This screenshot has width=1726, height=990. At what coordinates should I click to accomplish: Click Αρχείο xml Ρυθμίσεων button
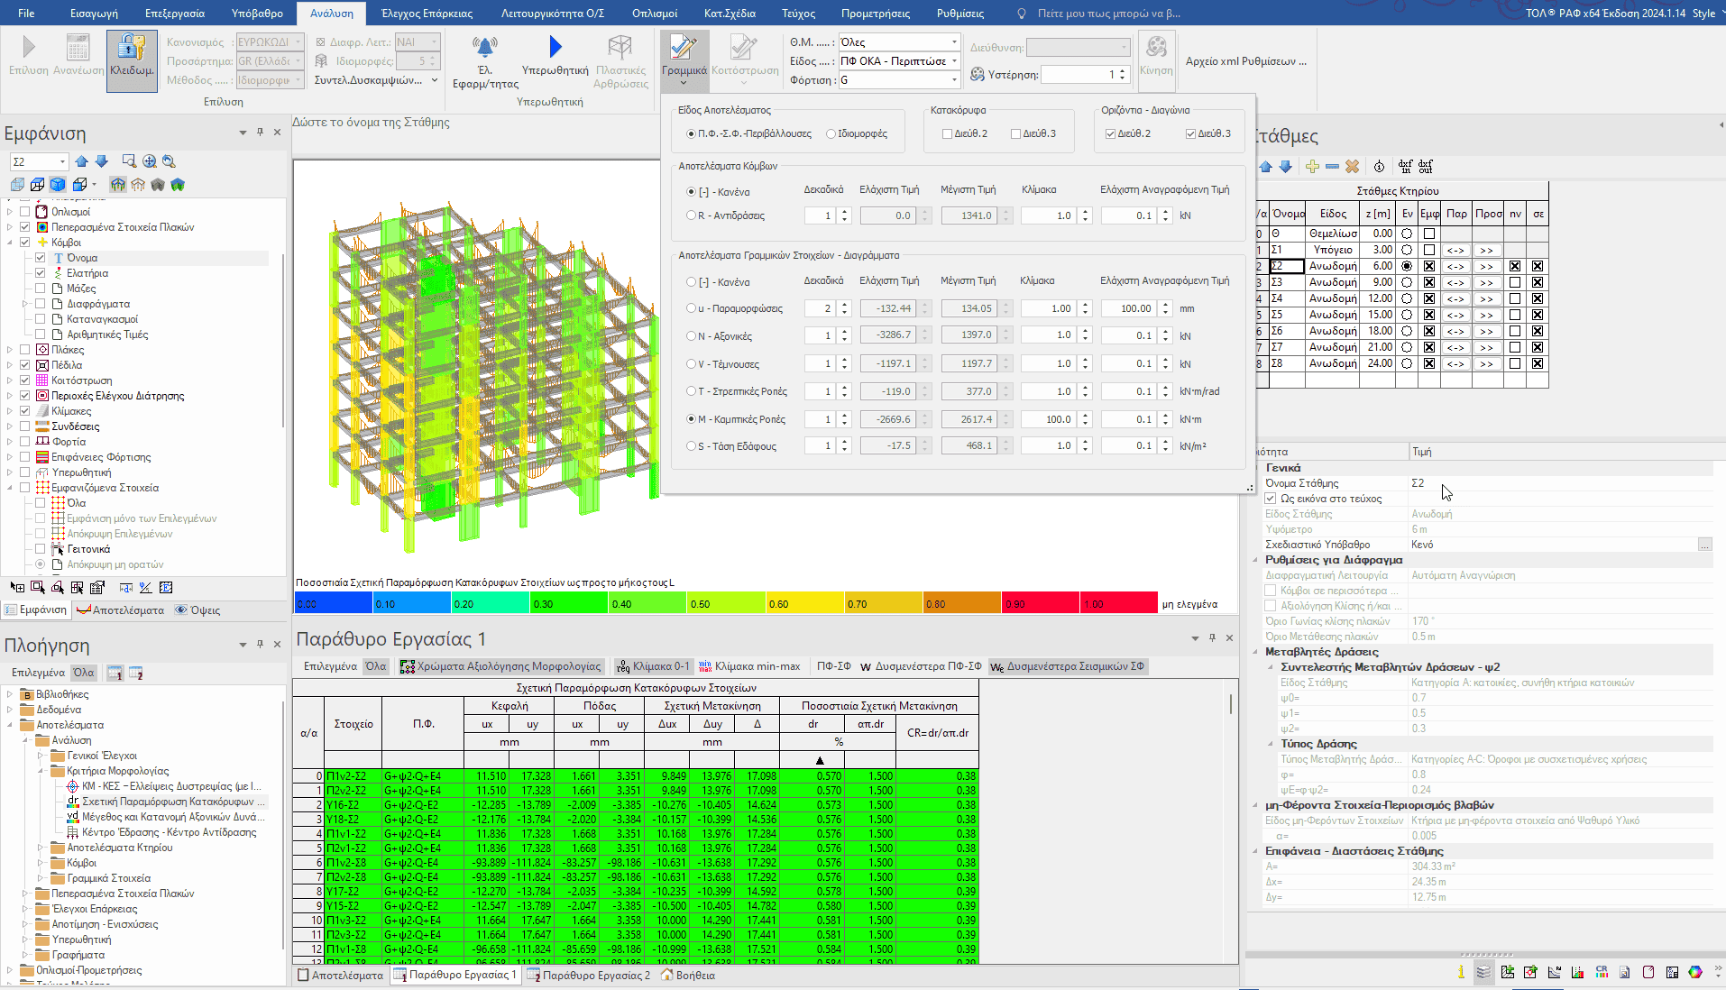click(x=1244, y=61)
